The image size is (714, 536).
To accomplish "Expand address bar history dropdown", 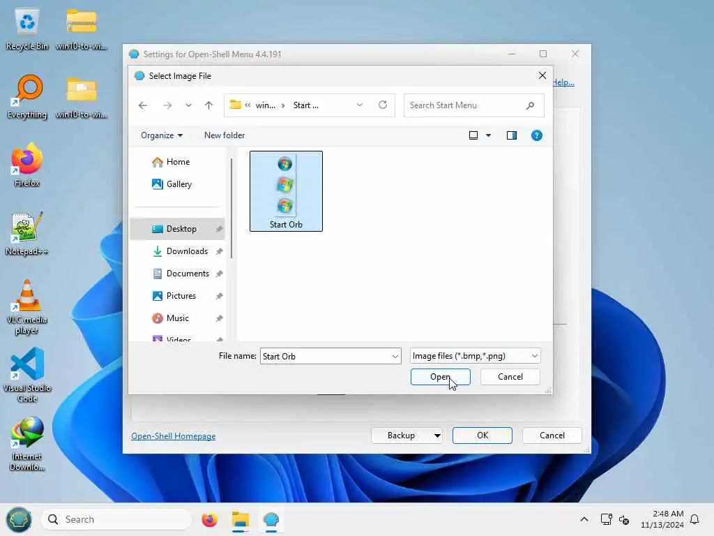I will coord(360,105).
